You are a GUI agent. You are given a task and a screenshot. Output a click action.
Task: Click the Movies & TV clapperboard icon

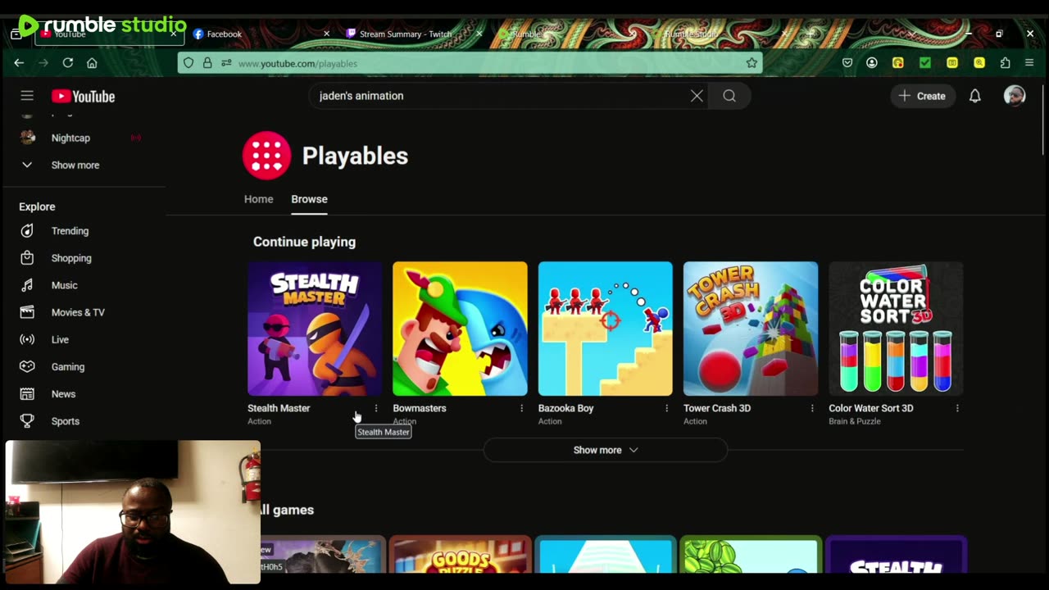[x=27, y=312]
